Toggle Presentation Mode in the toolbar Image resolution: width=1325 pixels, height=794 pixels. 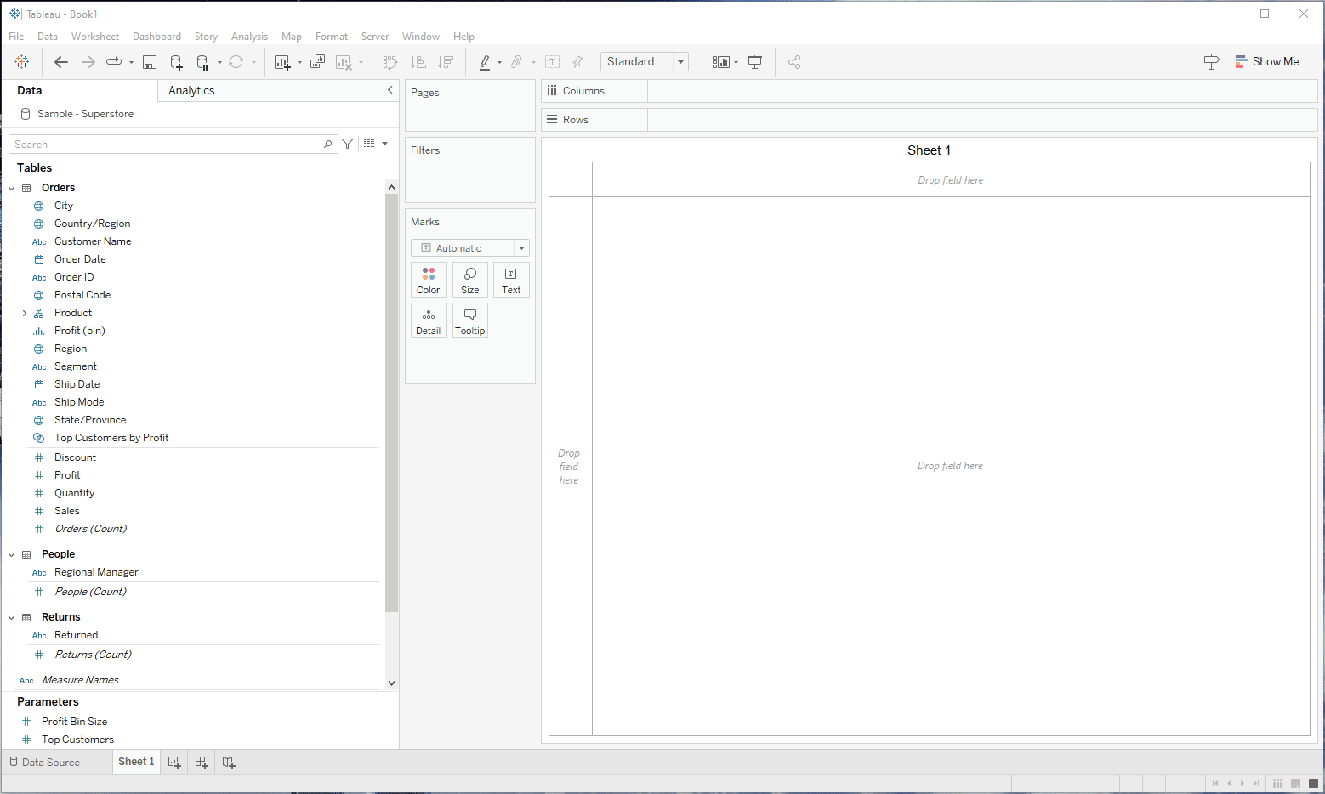pyautogui.click(x=754, y=62)
